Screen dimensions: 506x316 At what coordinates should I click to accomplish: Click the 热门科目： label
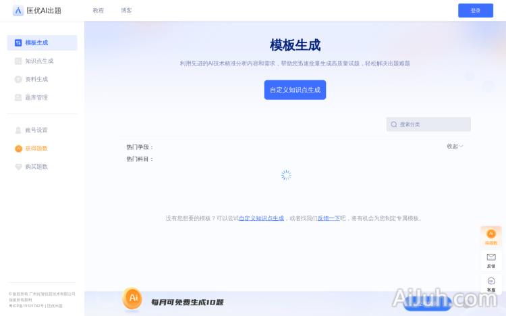pos(140,159)
